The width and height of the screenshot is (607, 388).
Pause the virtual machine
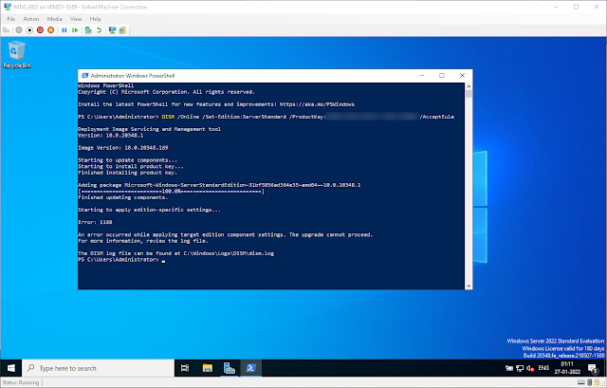point(64,30)
